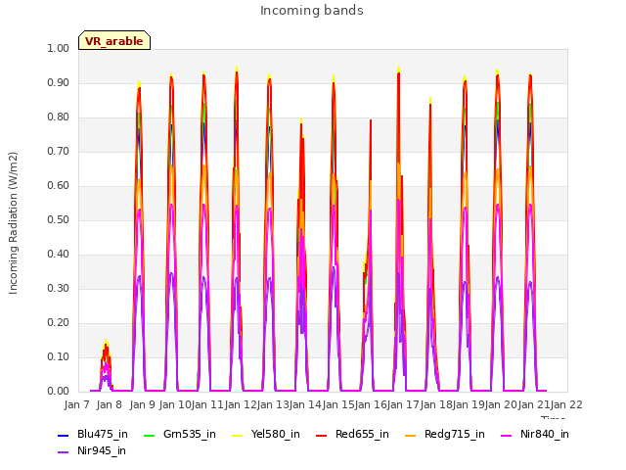
Task: Click the red Red655_in legend swatch
Action: point(322,435)
